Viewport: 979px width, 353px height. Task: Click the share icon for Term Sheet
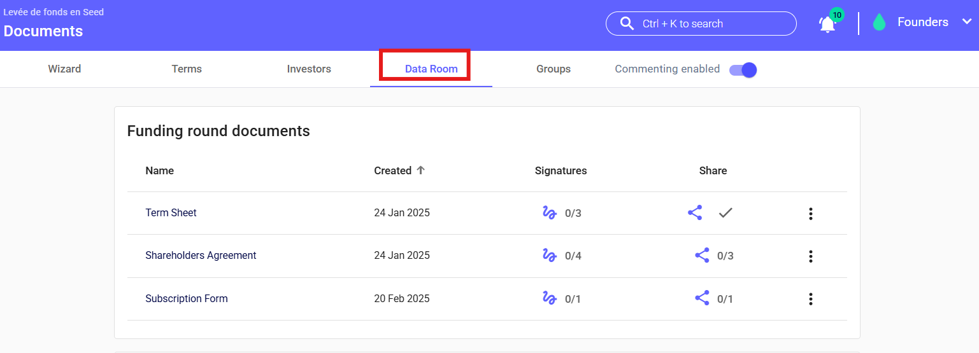pyautogui.click(x=695, y=213)
